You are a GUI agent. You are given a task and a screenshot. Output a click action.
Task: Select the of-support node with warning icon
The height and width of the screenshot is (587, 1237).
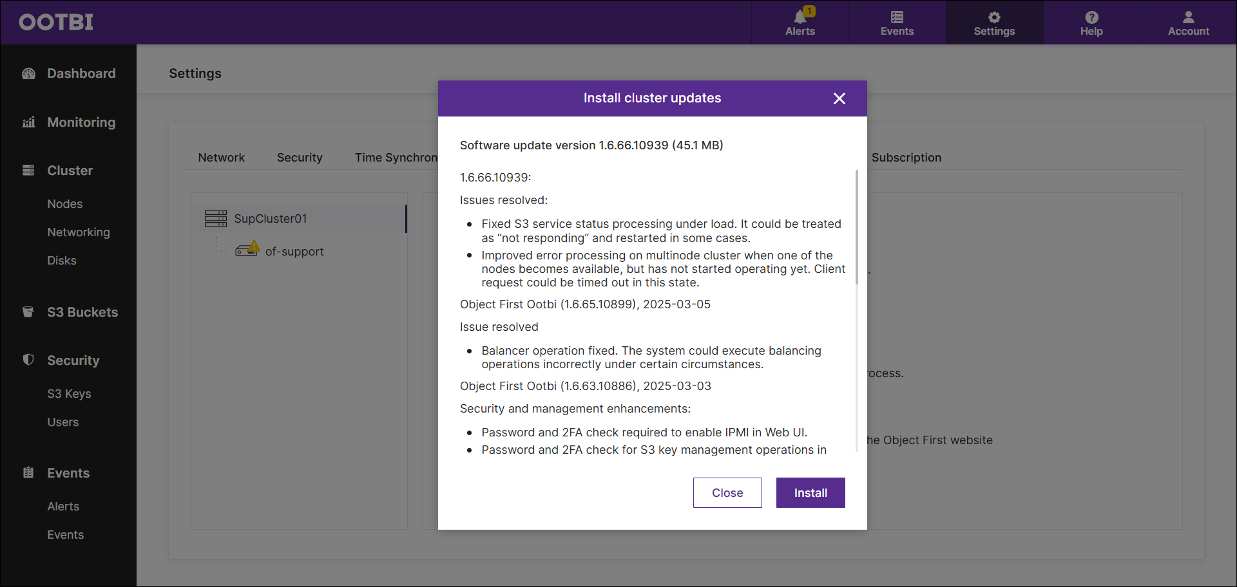(280, 251)
